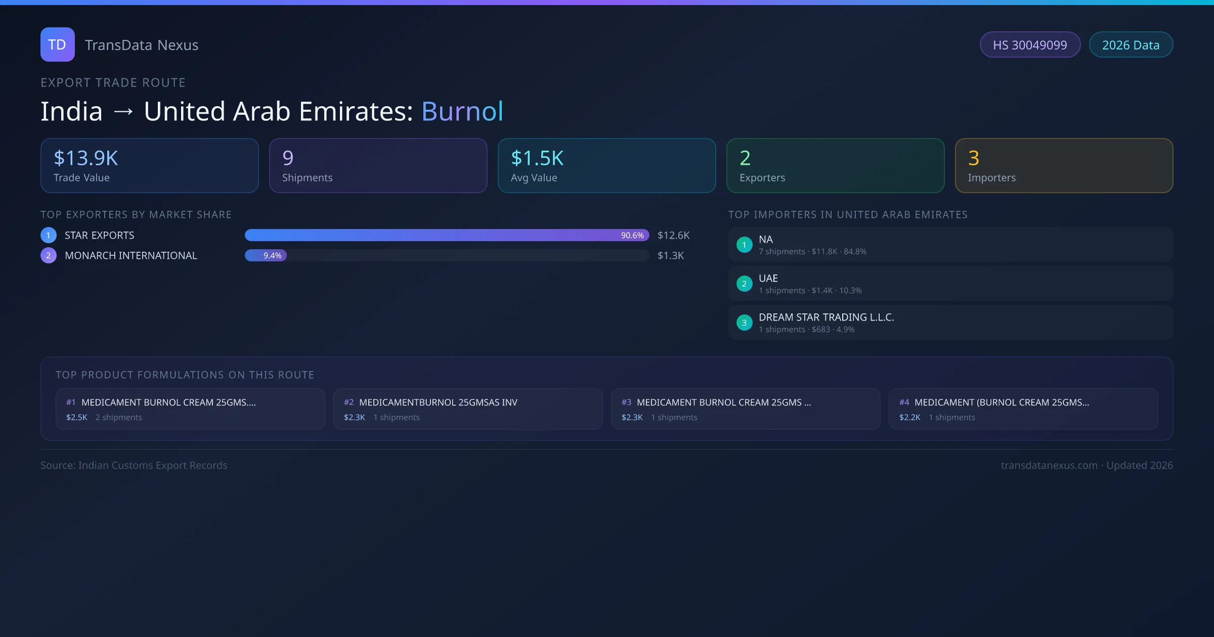Click the 2026 Data pill

click(x=1131, y=45)
